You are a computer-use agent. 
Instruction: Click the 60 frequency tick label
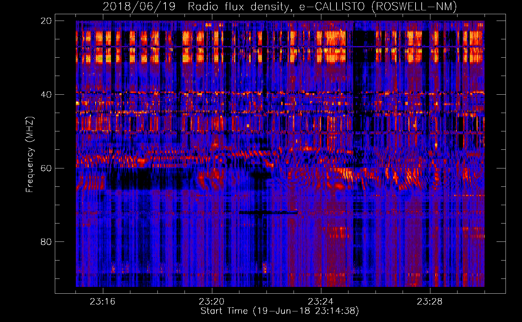[x=46, y=168]
